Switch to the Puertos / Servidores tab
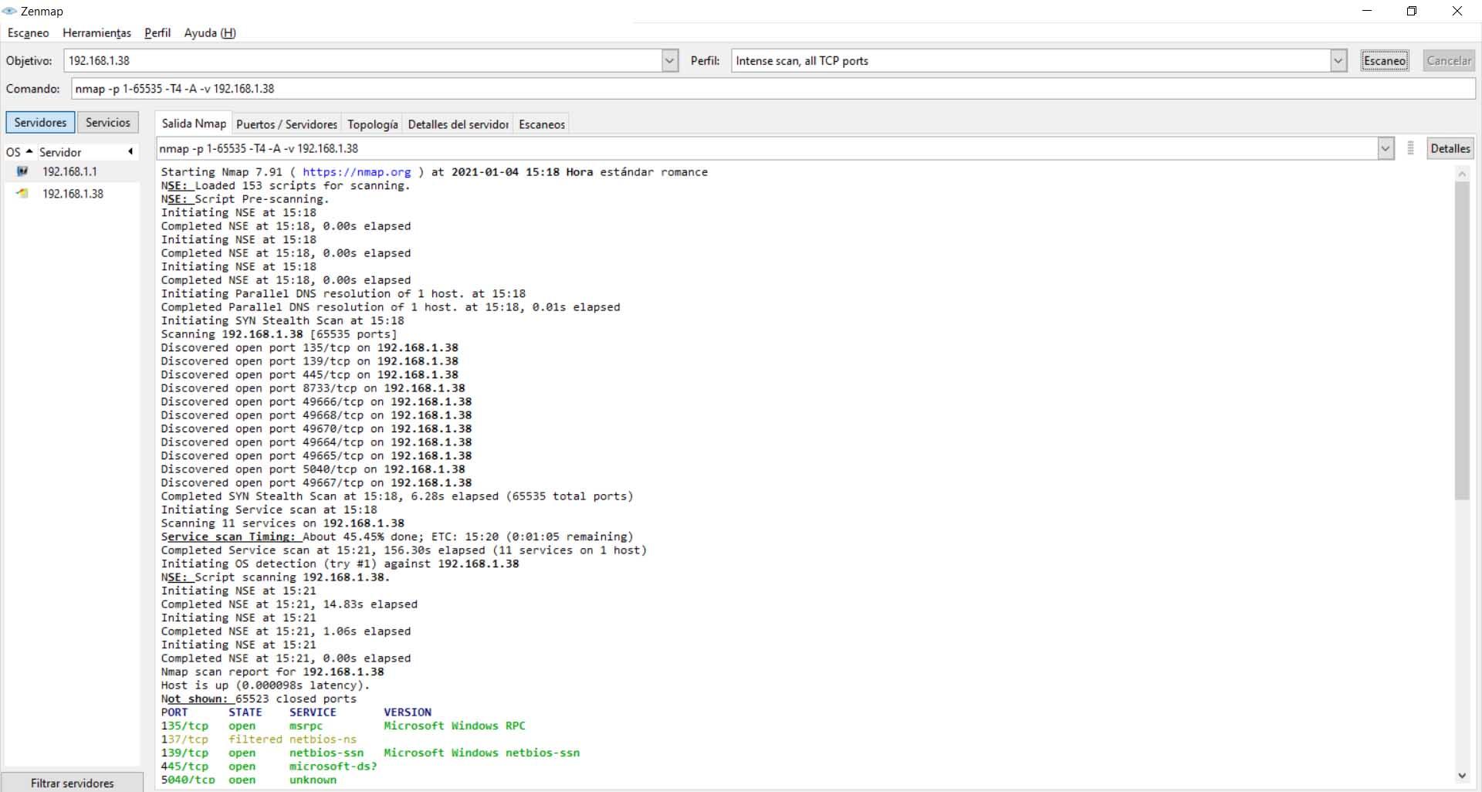 point(286,124)
